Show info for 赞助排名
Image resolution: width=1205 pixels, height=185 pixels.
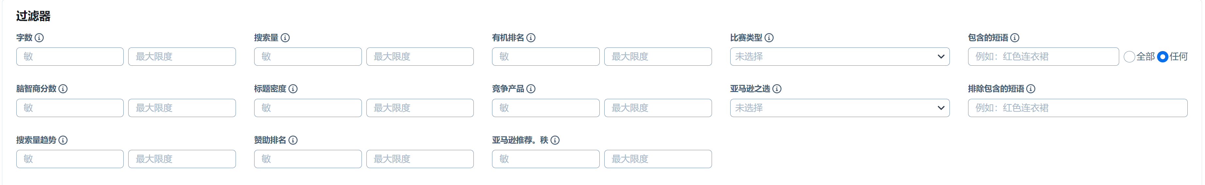click(293, 140)
